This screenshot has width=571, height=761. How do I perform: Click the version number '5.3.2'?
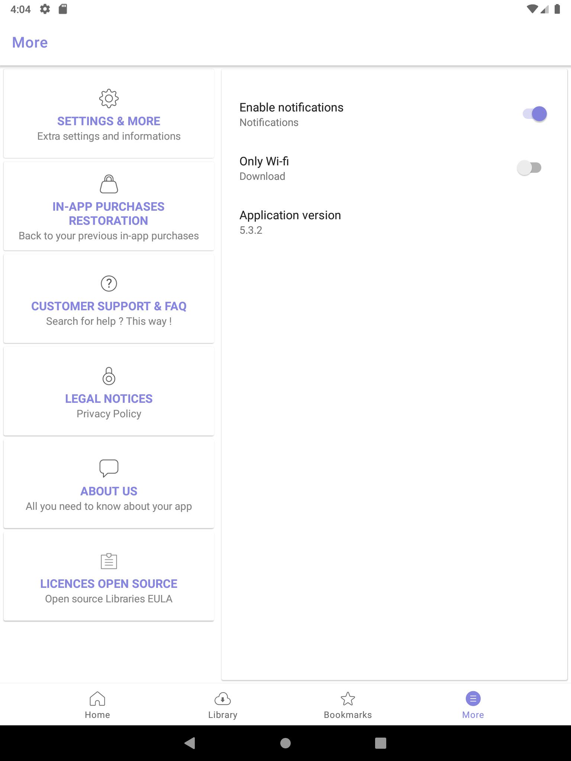pos(251,230)
